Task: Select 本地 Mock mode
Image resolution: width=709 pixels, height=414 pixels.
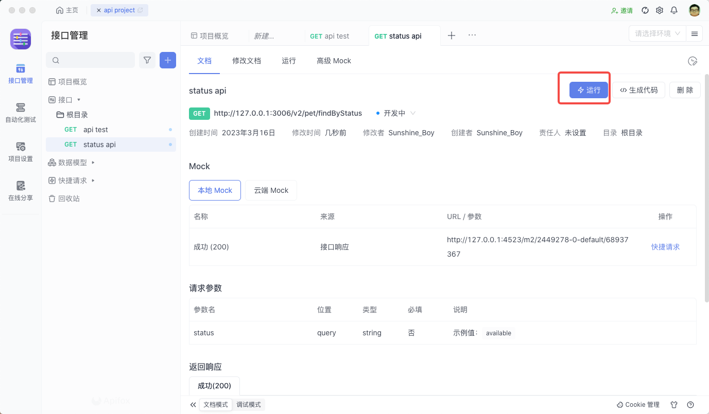Action: (x=215, y=190)
